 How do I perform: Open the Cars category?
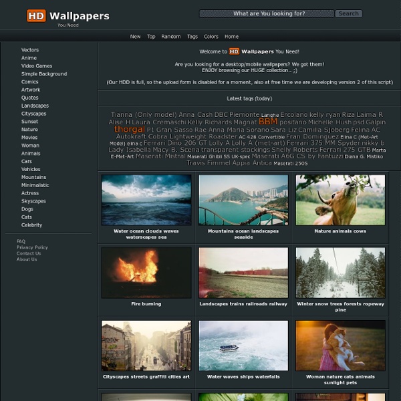tap(27, 161)
